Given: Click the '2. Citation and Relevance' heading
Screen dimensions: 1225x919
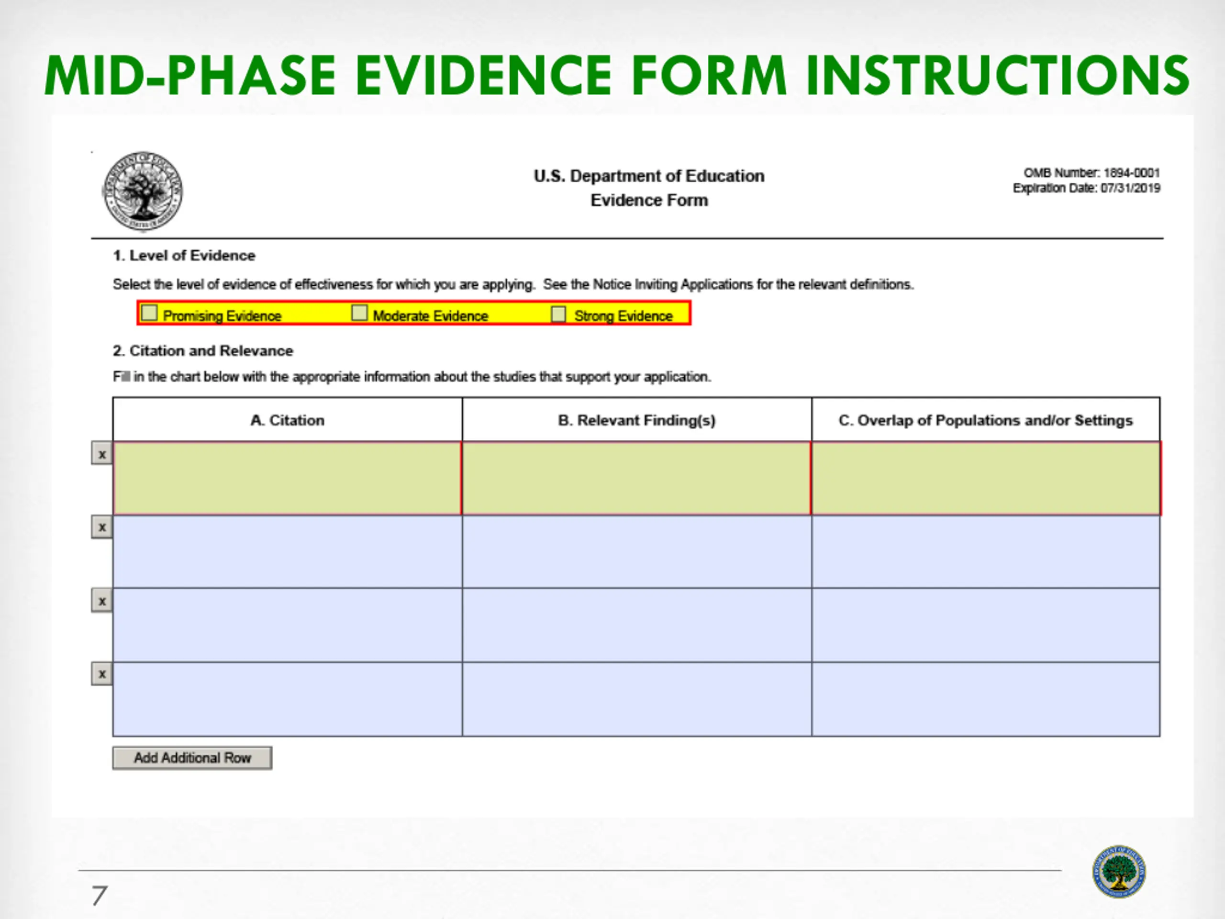Looking at the screenshot, I should pos(203,351).
